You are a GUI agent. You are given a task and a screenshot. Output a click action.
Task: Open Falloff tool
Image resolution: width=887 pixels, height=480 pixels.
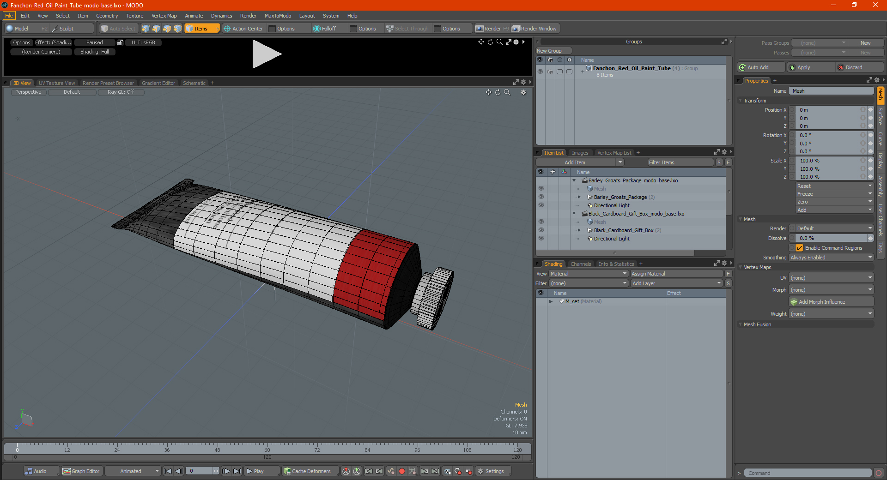coord(325,29)
